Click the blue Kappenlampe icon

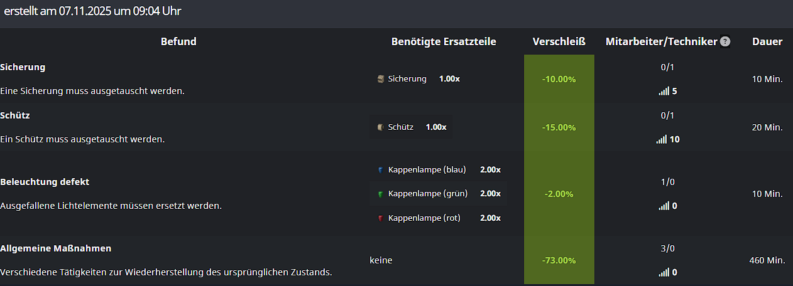click(381, 170)
